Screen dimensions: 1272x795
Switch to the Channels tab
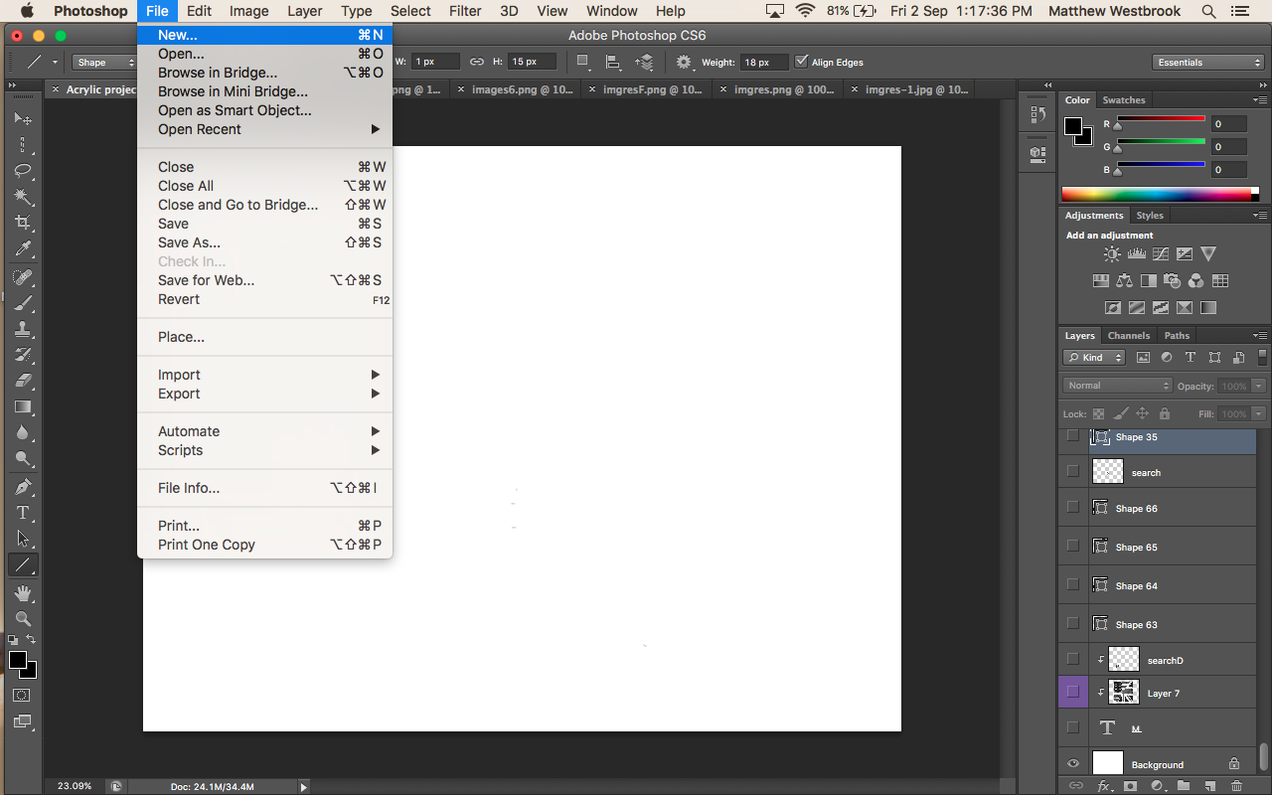1129,336
